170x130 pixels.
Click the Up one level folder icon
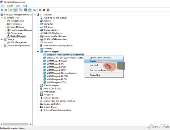coord(11,10)
